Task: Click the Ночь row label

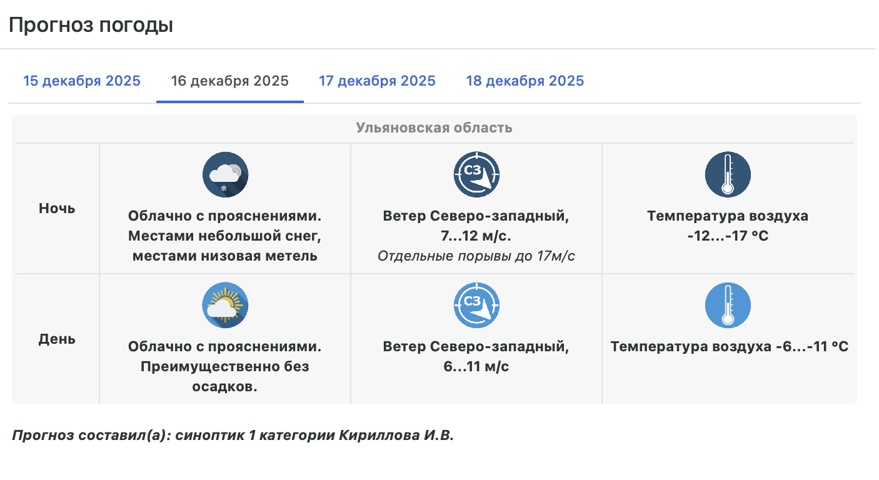Action: 57,209
